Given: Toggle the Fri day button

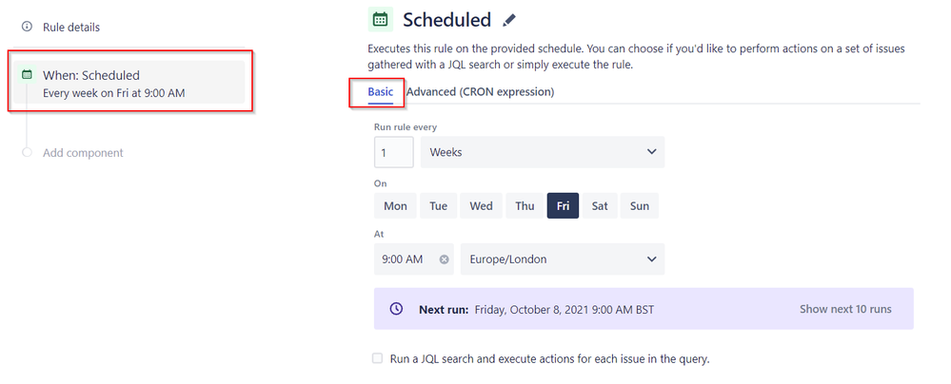Looking at the screenshot, I should (563, 205).
